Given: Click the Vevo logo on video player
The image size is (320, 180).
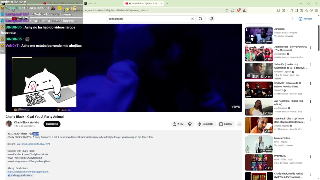Looking at the screenshot, I should pyautogui.click(x=236, y=107).
